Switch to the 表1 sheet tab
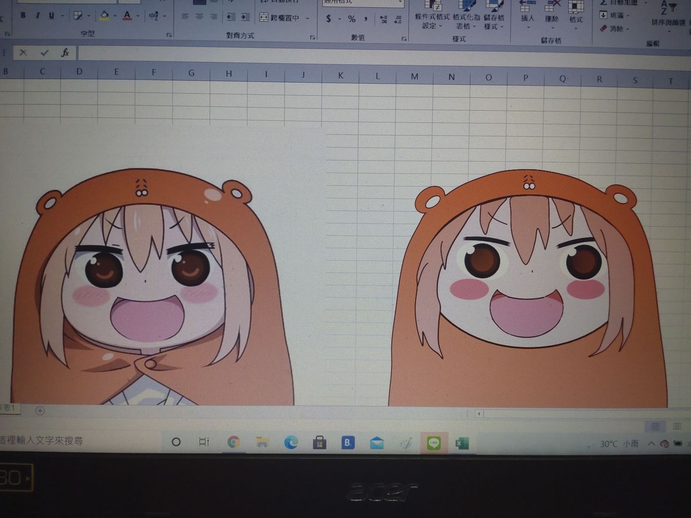This screenshot has height=518, width=691. point(9,408)
